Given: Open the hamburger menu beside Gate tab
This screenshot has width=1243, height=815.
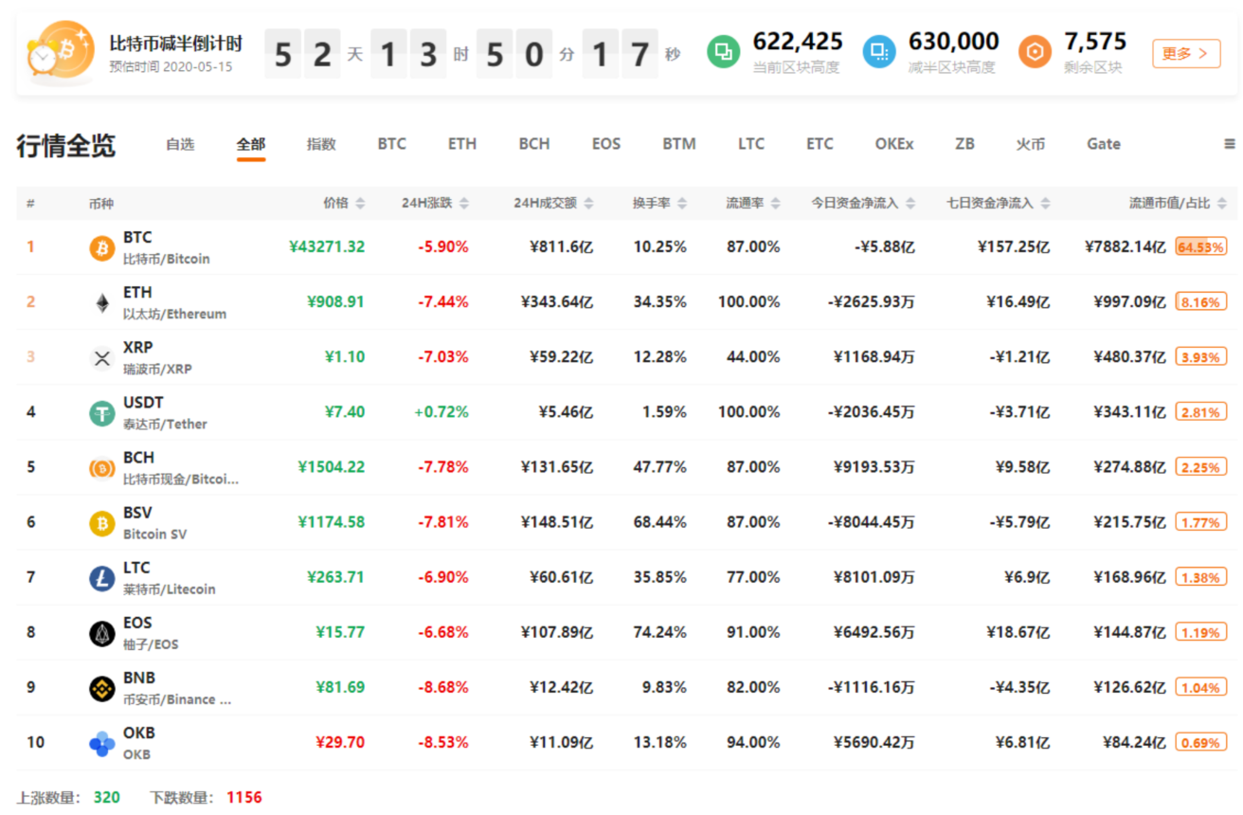Looking at the screenshot, I should coord(1230,144).
